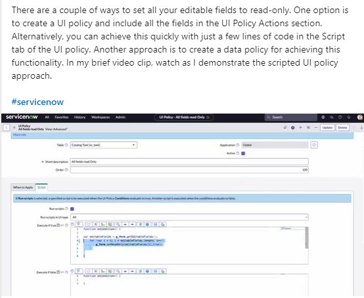The width and height of the screenshot is (364, 298).
Task: Open the Admin menu
Action: pyautogui.click(x=120, y=117)
